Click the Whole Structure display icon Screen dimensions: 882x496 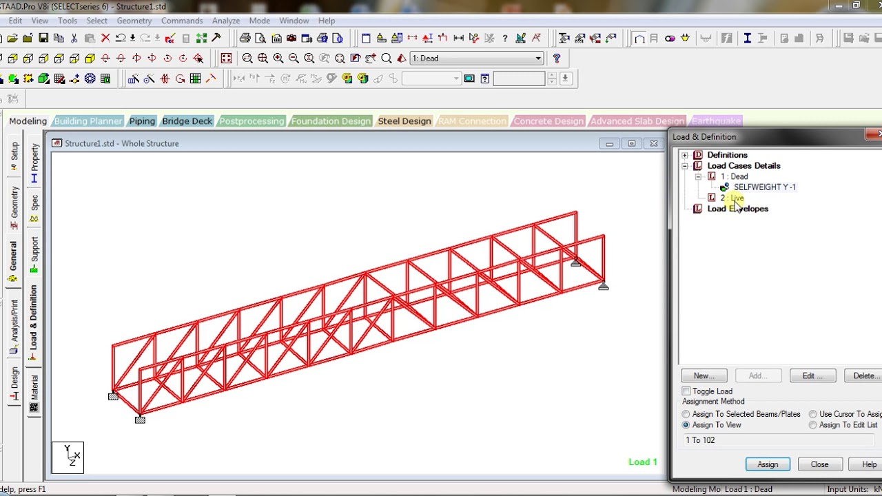[x=226, y=59]
